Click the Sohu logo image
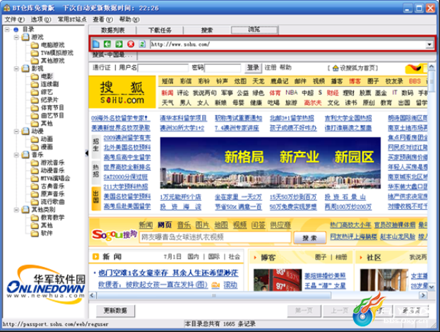Image resolution: width=440 pixels, height=332 pixels. pyautogui.click(x=122, y=92)
